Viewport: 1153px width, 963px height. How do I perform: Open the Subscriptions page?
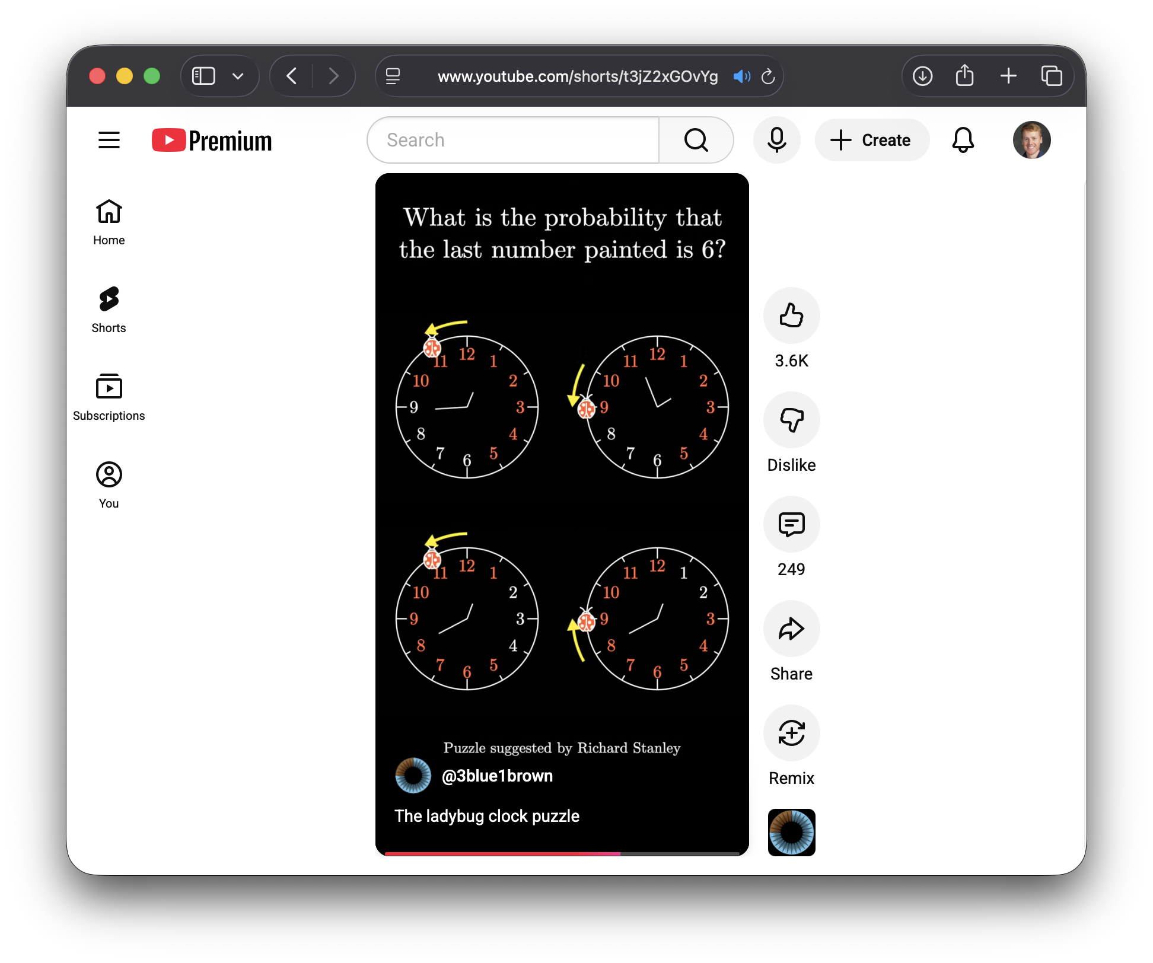click(x=109, y=395)
